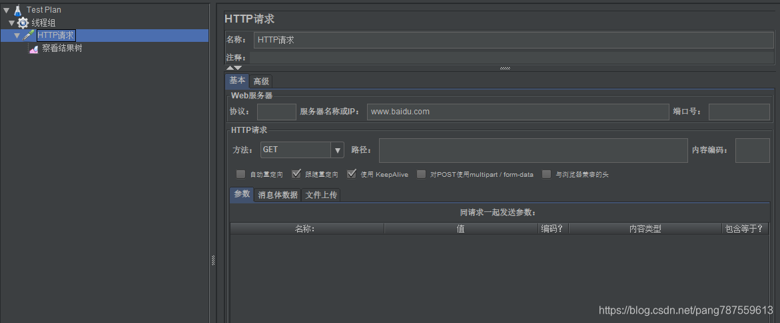Enable the 与浏览器兼容的头 checkbox
This screenshot has width=780, height=323.
point(547,174)
